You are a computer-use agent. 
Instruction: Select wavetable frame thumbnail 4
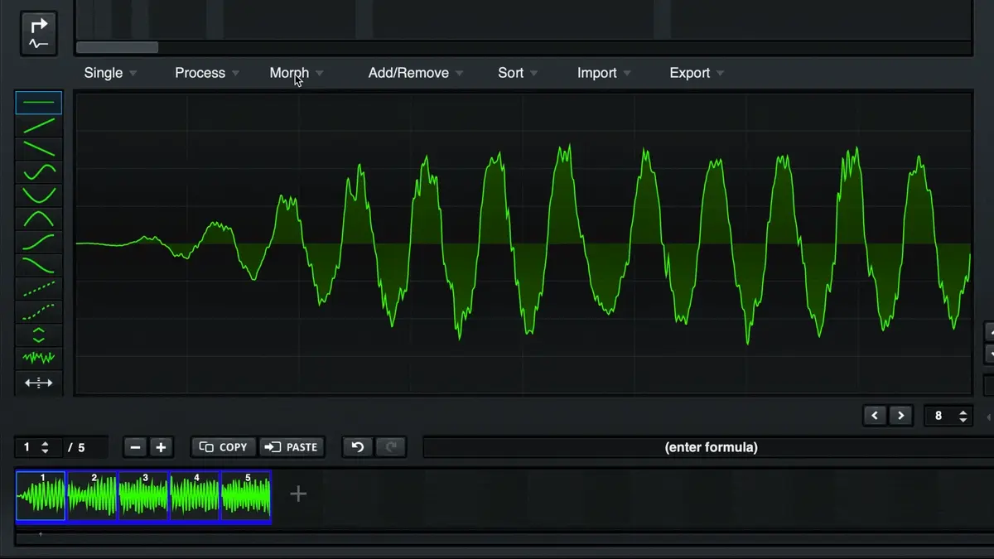195,496
